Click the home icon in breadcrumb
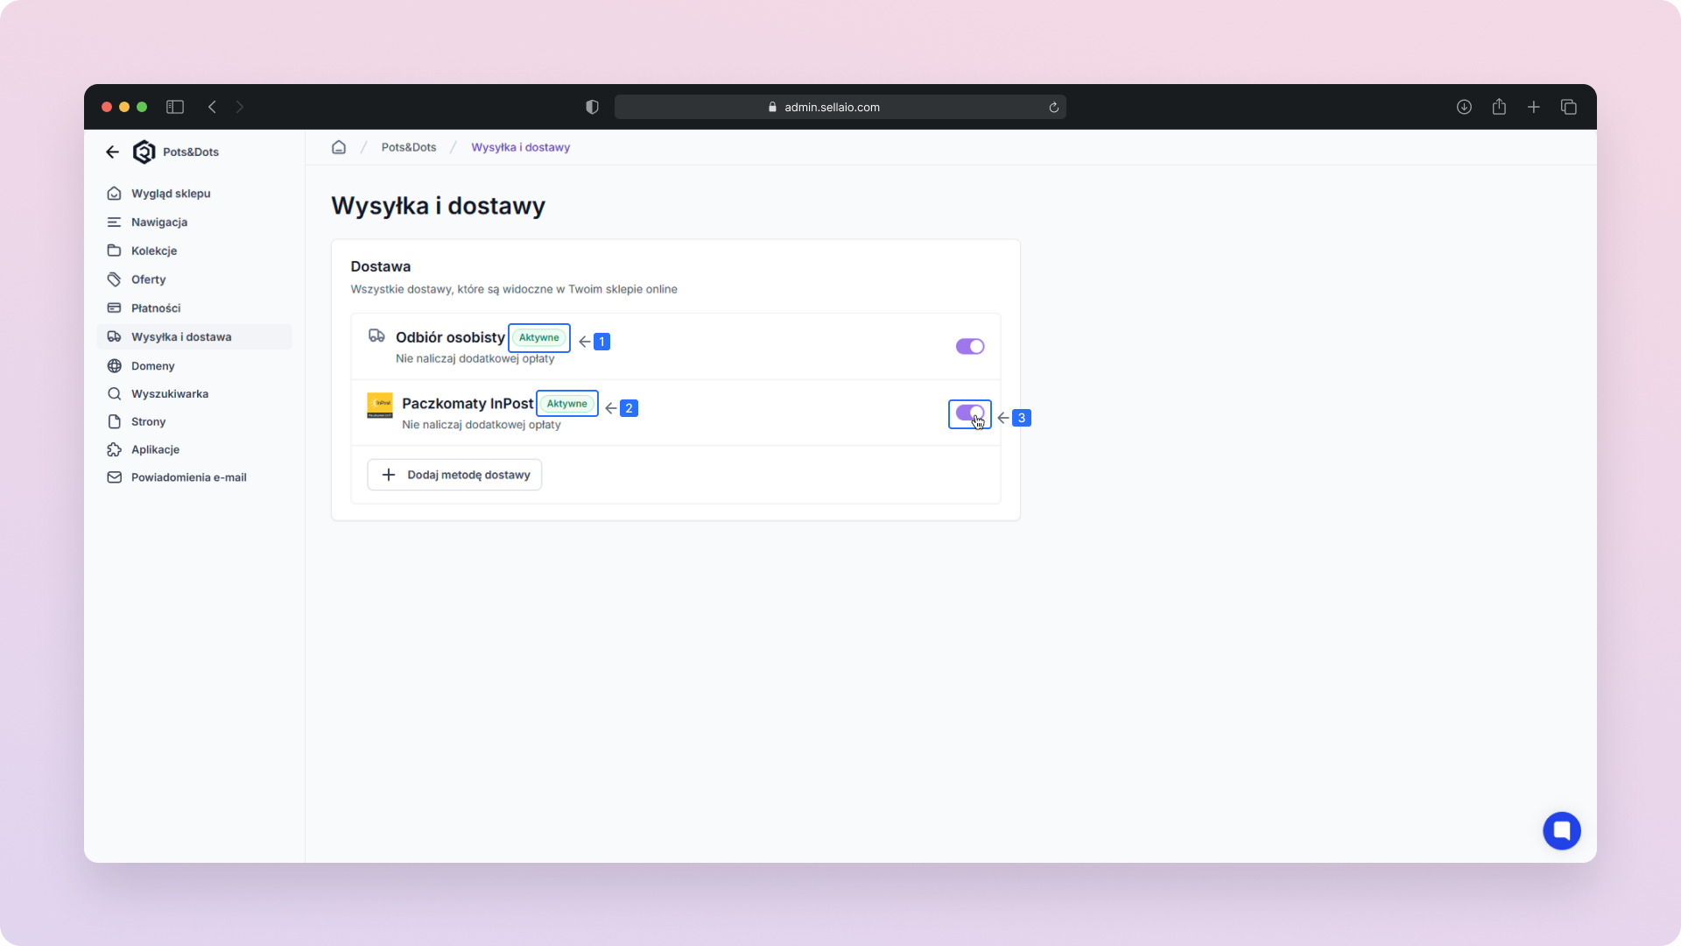 pyautogui.click(x=339, y=147)
